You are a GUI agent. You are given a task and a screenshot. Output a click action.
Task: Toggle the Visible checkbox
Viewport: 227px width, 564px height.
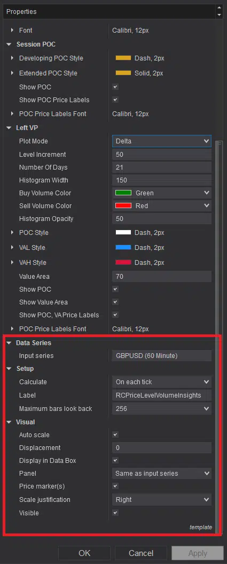(x=115, y=513)
